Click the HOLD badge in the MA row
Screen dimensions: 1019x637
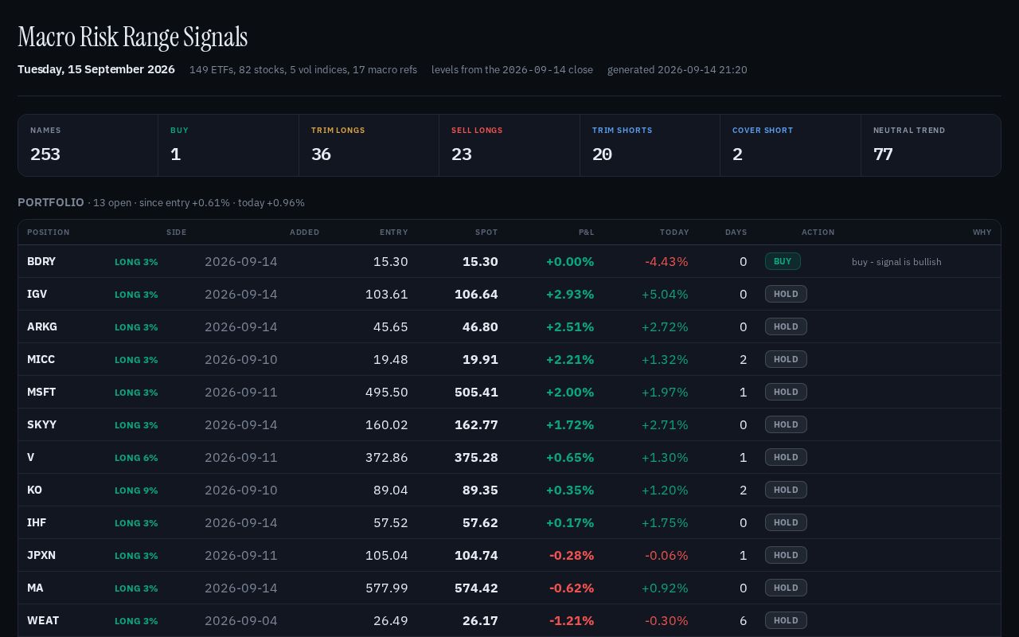pyautogui.click(x=786, y=588)
